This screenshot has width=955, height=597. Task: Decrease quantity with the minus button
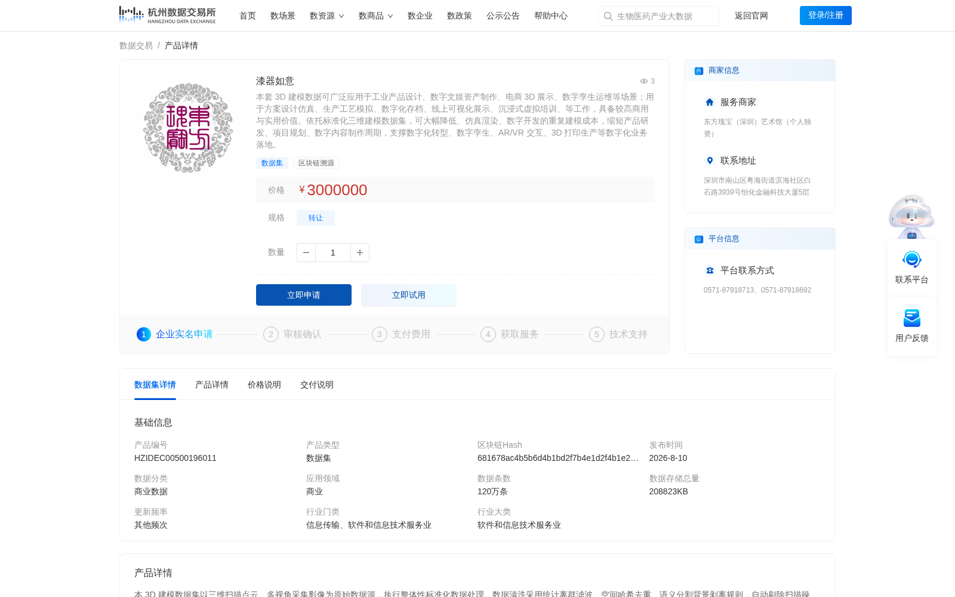tap(306, 253)
